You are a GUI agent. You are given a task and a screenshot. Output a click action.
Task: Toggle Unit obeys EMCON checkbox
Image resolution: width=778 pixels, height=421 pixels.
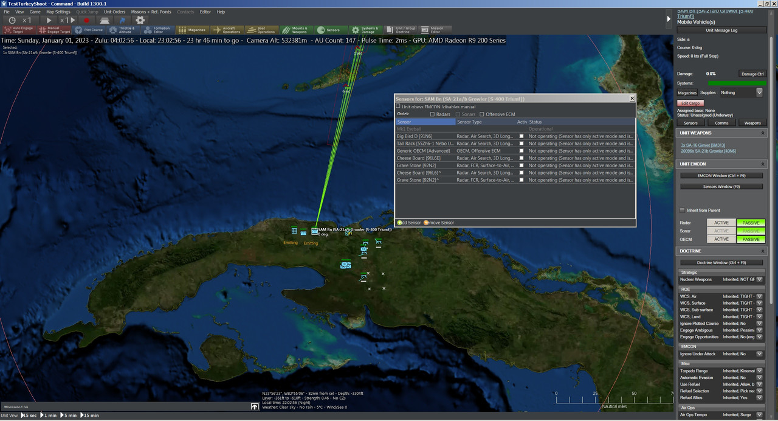[399, 106]
